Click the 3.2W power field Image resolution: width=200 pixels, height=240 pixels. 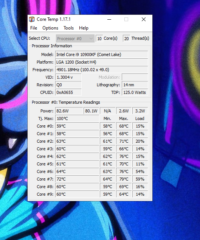coord(140,111)
